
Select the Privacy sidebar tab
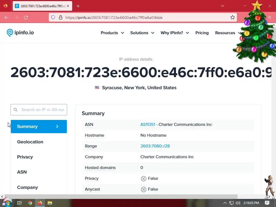[x=25, y=157]
